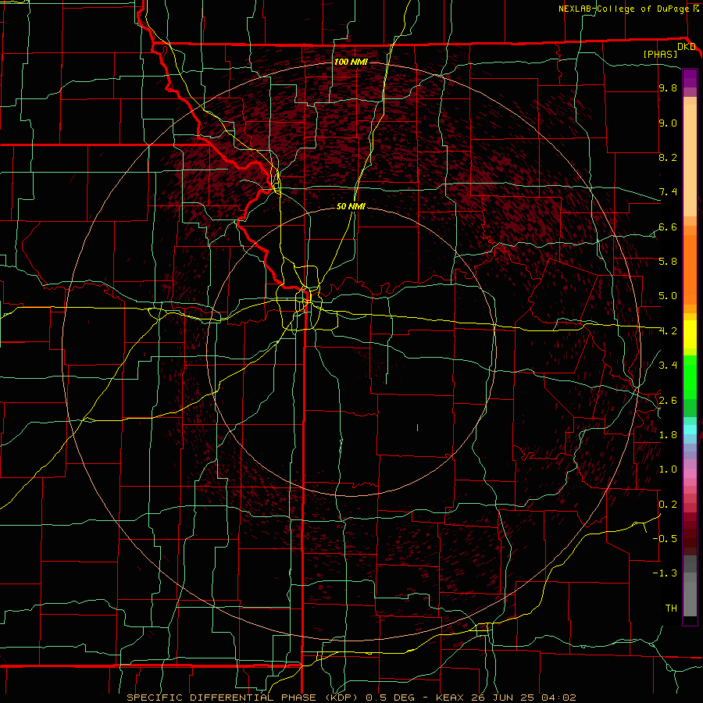Screen dimensions: 703x703
Task: Click the 9.0 value on the color scale
Action: tap(668, 123)
